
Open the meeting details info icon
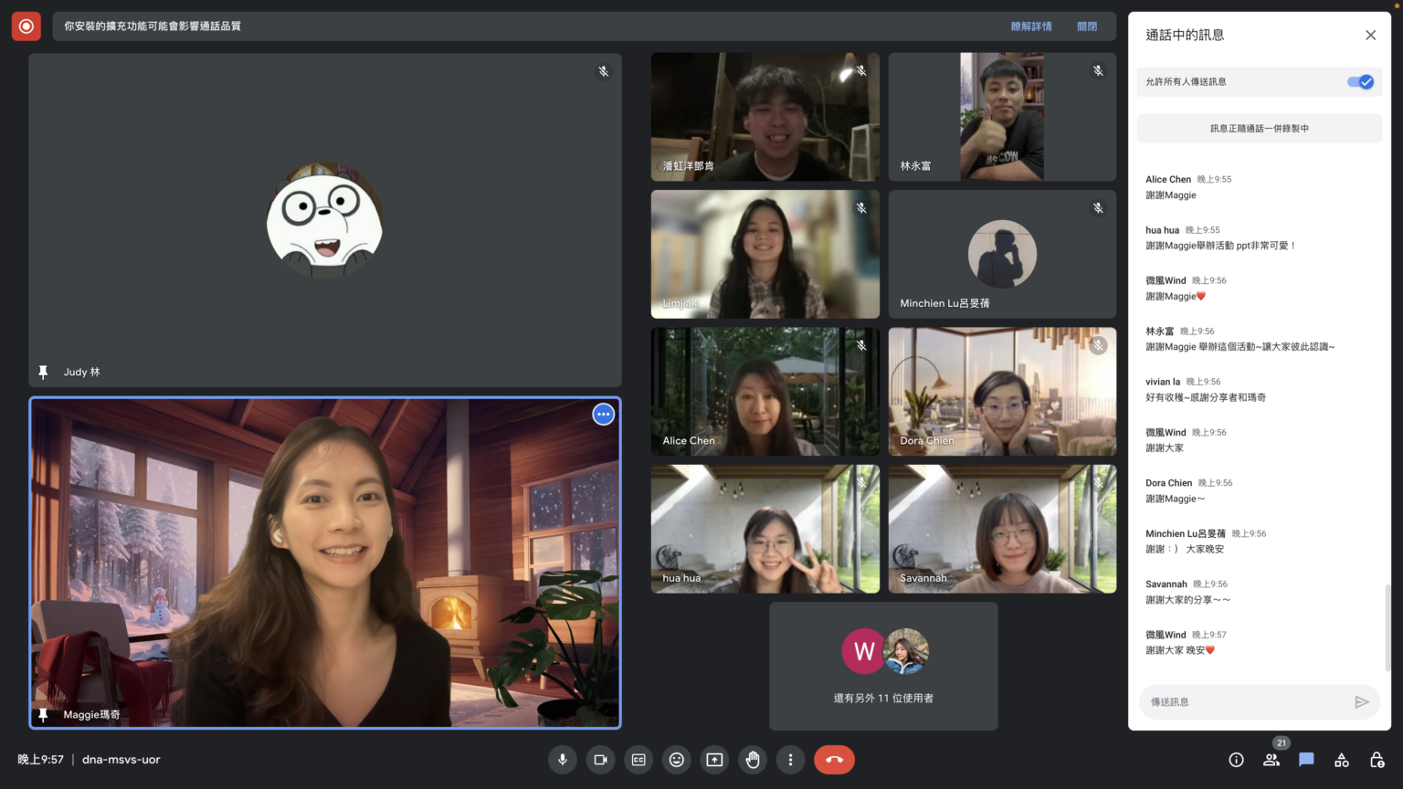[x=1236, y=760]
